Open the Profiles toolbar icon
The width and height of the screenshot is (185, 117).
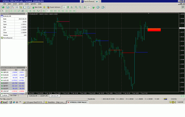pos(7,7)
